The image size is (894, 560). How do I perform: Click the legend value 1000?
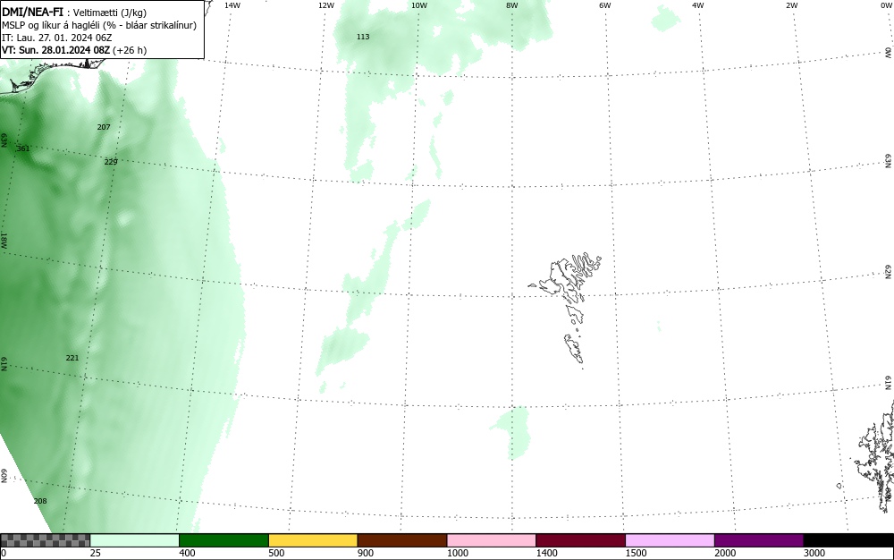click(x=457, y=553)
